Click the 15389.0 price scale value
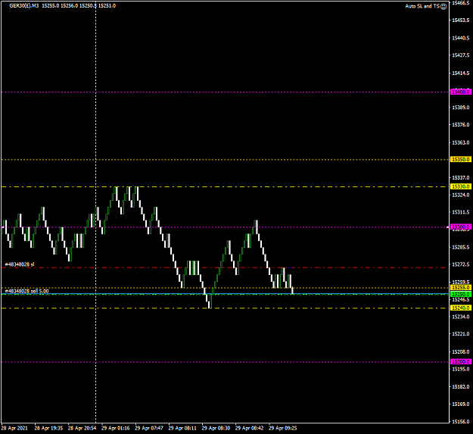Screen dimensions: 473x434 click(x=461, y=108)
